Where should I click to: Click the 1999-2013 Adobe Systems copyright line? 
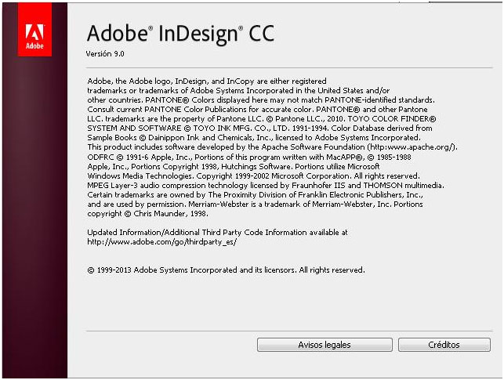tap(227, 270)
